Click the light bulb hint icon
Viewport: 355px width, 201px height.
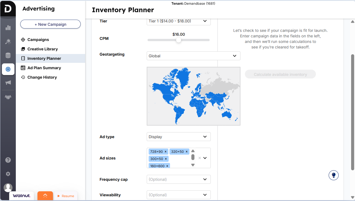coord(333,175)
